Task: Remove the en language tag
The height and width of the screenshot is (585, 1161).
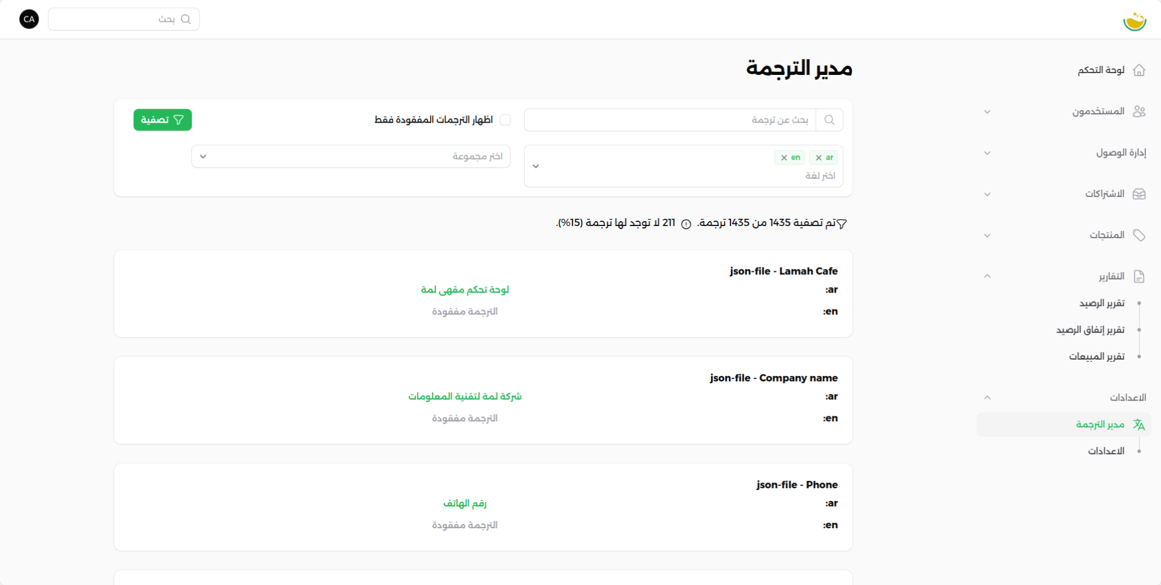Action: click(784, 158)
